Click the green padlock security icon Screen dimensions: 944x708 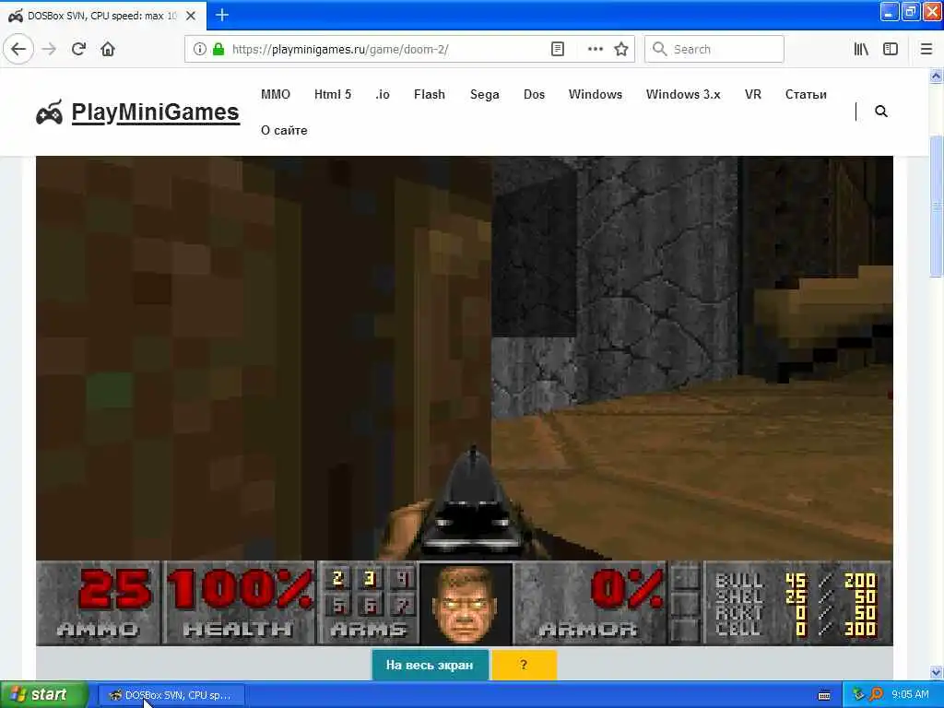click(218, 50)
